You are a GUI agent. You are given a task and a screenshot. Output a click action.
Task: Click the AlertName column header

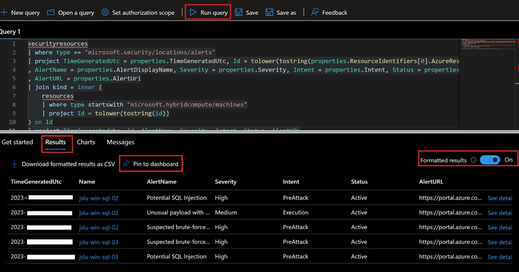point(162,181)
